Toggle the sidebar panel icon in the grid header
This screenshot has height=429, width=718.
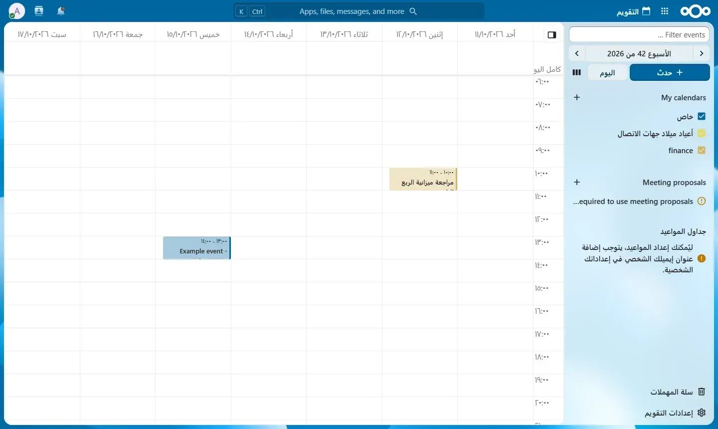tap(552, 34)
